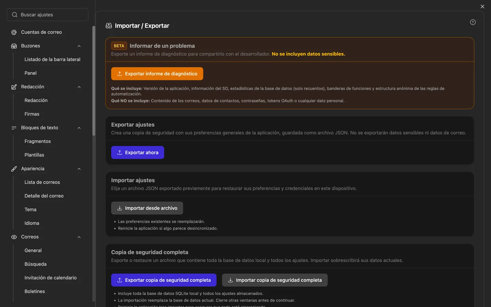Click the Buzones inbox icon
The width and height of the screenshot is (491, 307).
[x=14, y=46]
